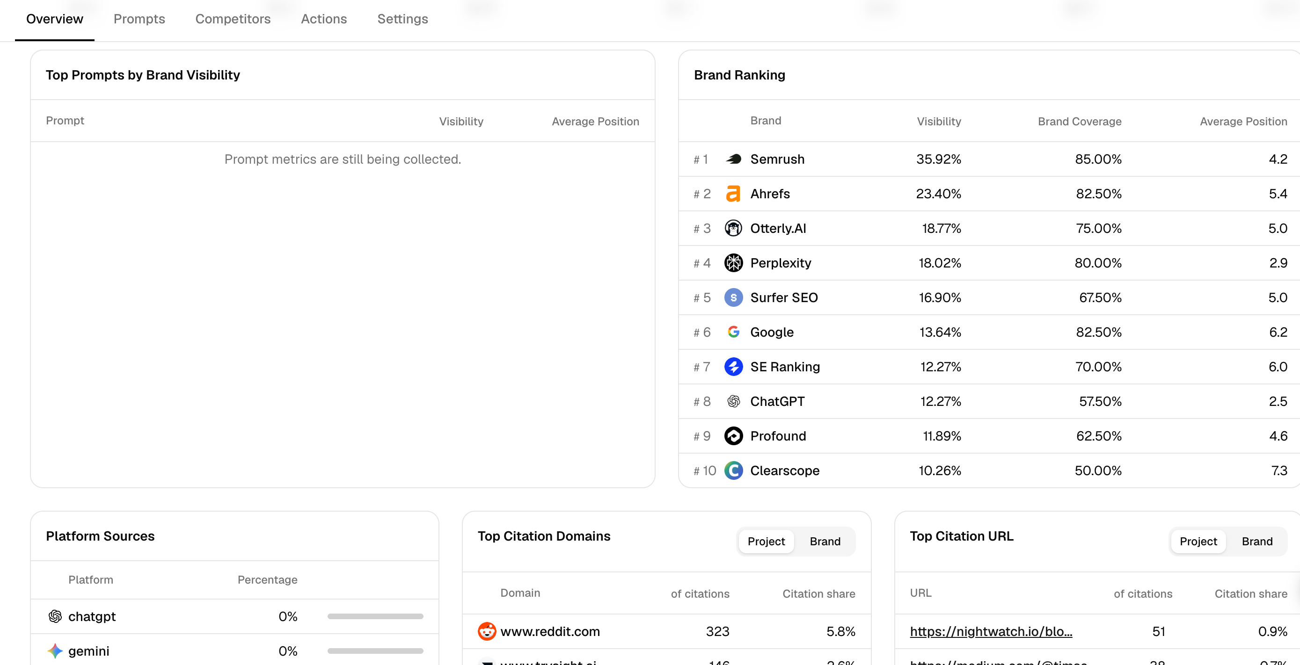This screenshot has height=665, width=1300.
Task: Click the Profound logo icon
Action: [x=733, y=435]
